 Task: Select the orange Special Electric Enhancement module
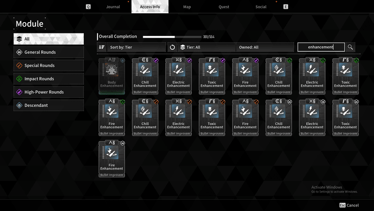tap(178, 117)
